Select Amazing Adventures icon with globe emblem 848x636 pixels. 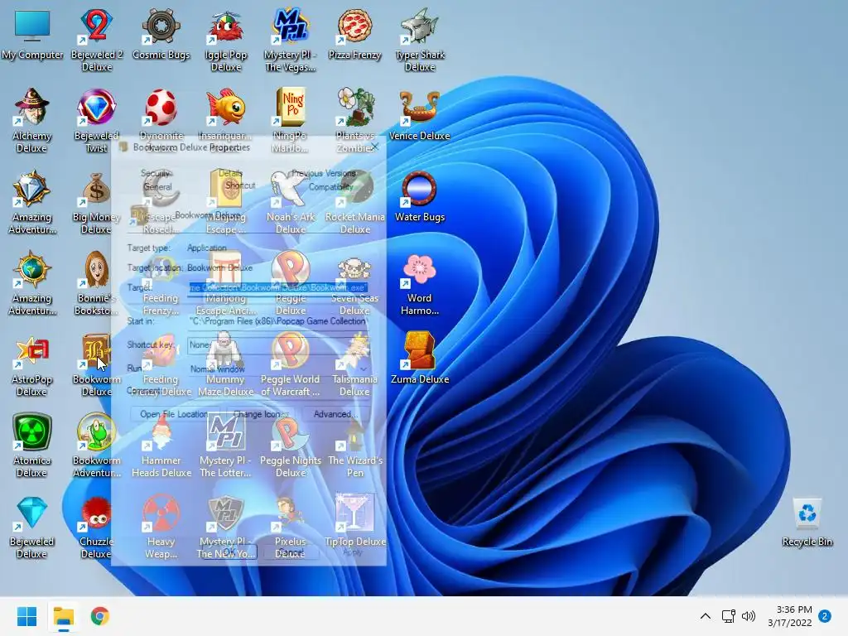coord(32,283)
